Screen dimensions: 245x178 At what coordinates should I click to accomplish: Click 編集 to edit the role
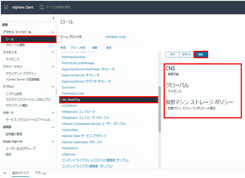95,48
